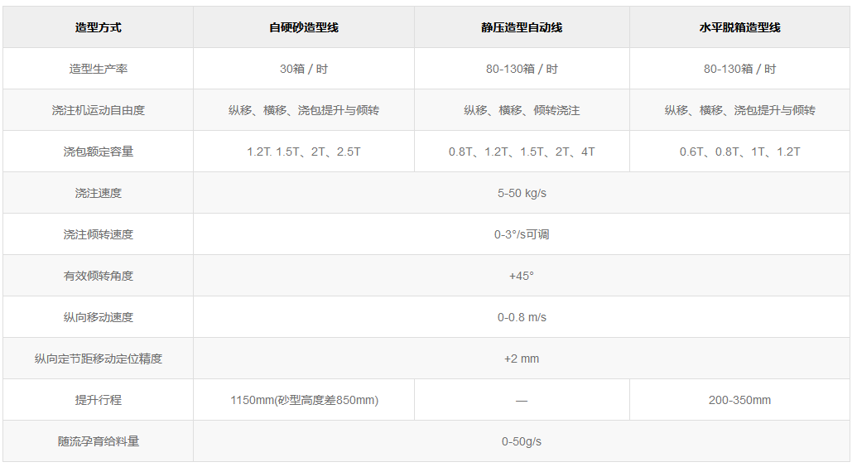The image size is (857, 467).
Task: Select the 30箱 / 时 cell
Action: (304, 69)
